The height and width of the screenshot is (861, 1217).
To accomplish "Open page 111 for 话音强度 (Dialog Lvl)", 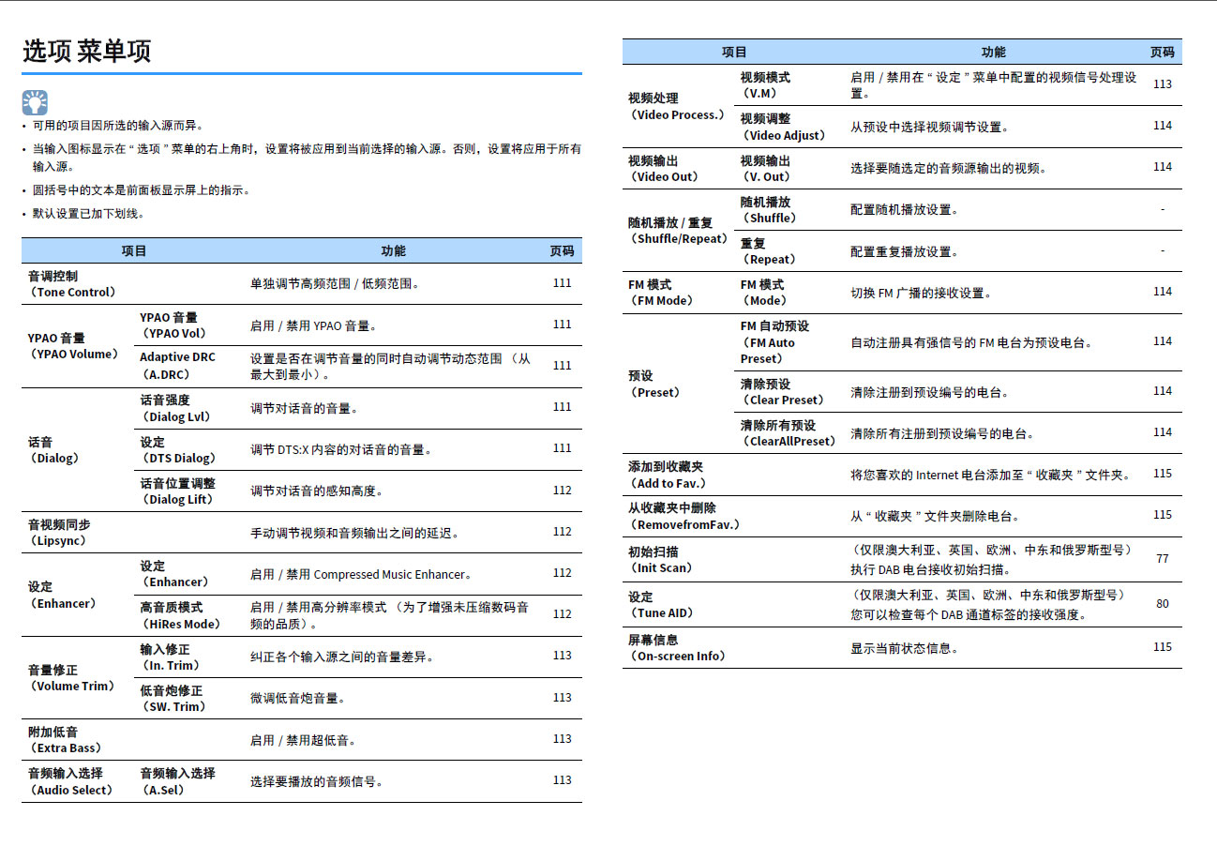I will [x=562, y=406].
